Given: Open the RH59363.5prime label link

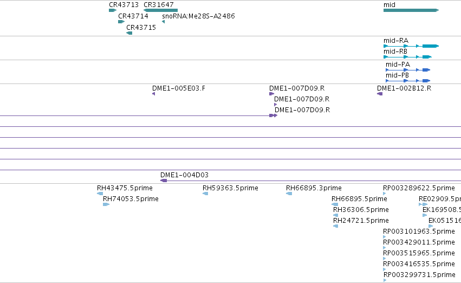Looking at the screenshot, I should tap(230, 188).
